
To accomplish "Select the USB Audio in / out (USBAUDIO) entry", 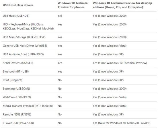I will click(x=23, y=54).
